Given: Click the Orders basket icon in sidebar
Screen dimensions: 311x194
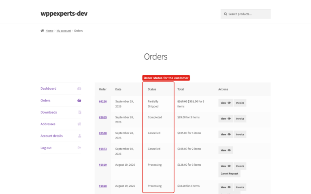Looking at the screenshot, I should (x=79, y=100).
